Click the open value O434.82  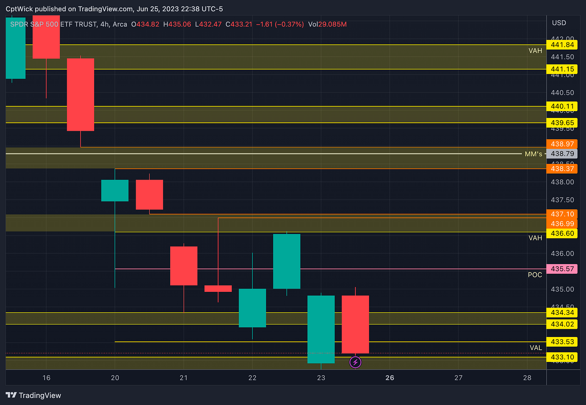(145, 24)
